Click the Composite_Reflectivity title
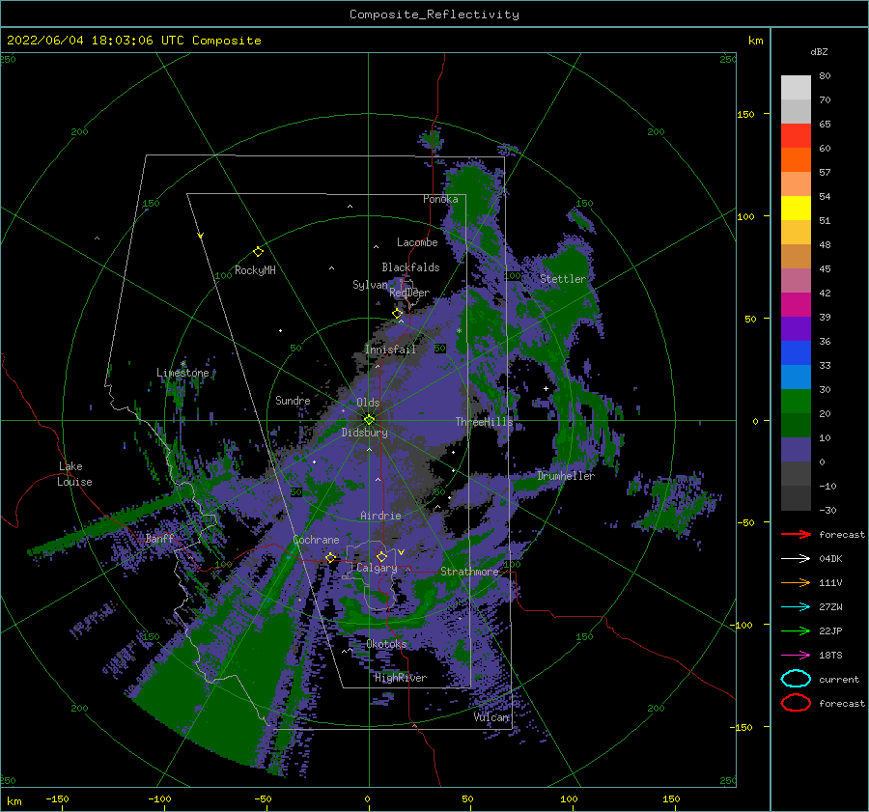 click(x=434, y=14)
